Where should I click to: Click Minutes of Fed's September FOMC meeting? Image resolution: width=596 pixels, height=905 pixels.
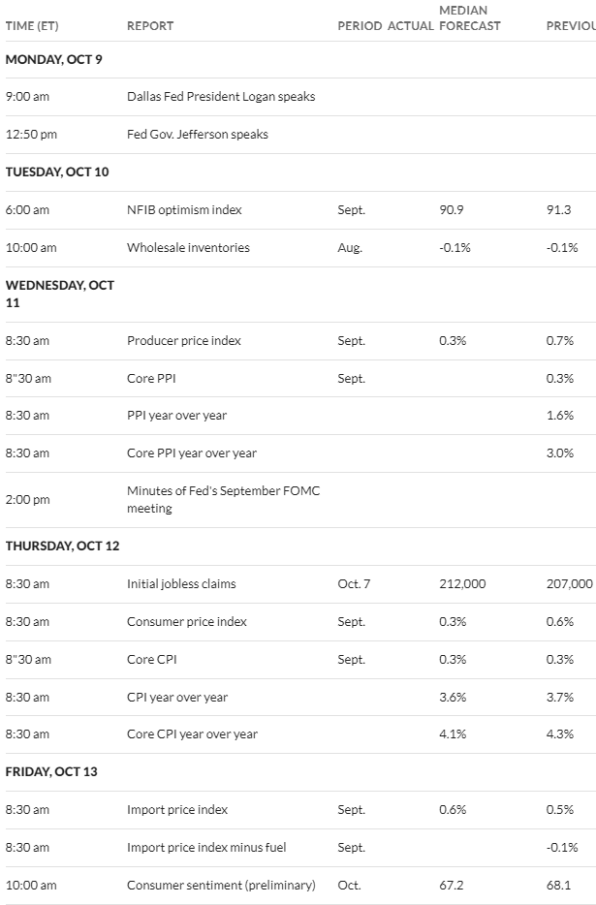click(x=224, y=499)
